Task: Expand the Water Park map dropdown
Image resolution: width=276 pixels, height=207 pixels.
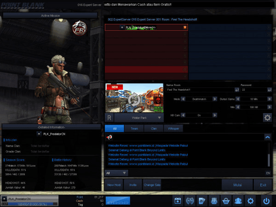Action: [x=159, y=118]
